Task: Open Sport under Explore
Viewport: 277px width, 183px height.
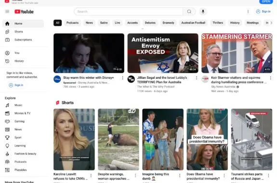Action: pyautogui.click(x=23, y=137)
